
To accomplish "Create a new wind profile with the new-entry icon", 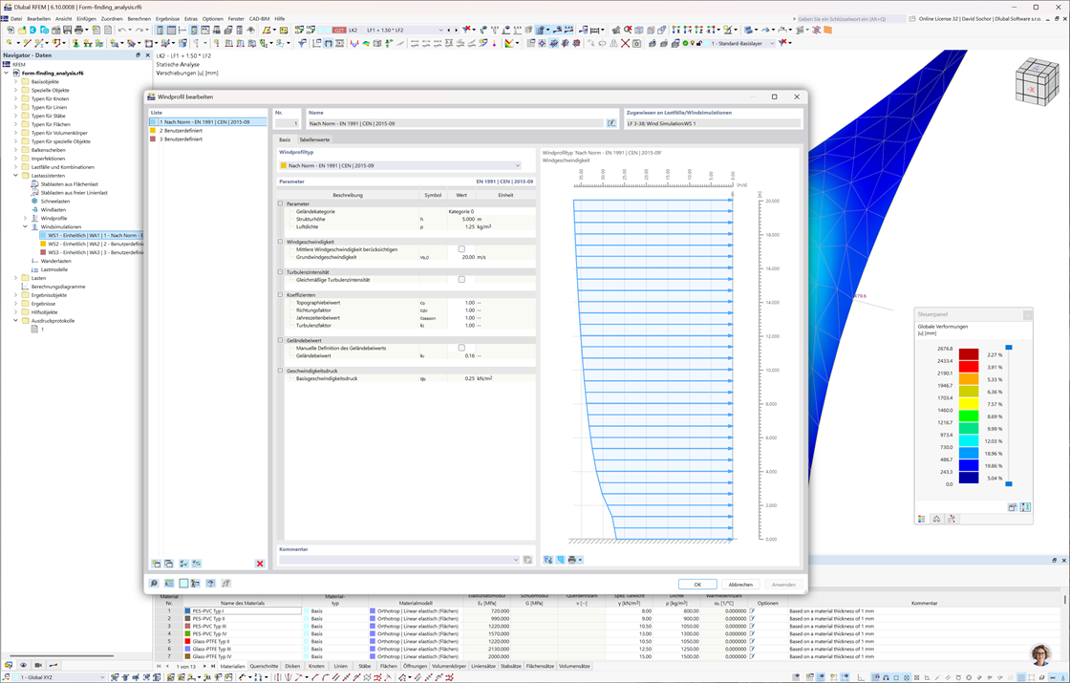I will point(156,564).
